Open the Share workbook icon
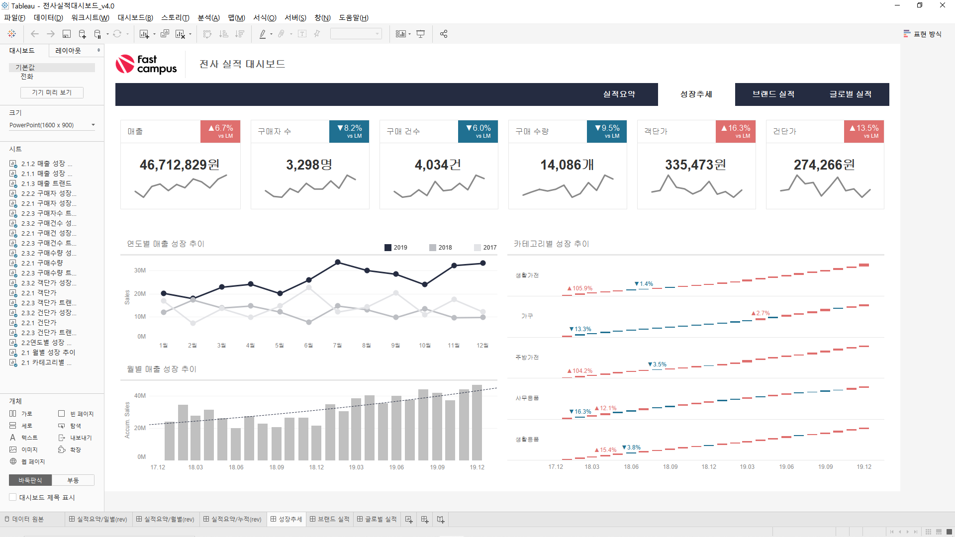Screen dimensions: 955x537 point(444,34)
